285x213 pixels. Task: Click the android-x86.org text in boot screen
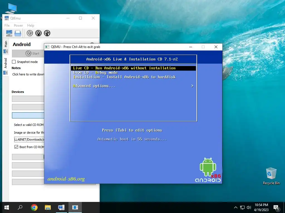click(x=66, y=179)
